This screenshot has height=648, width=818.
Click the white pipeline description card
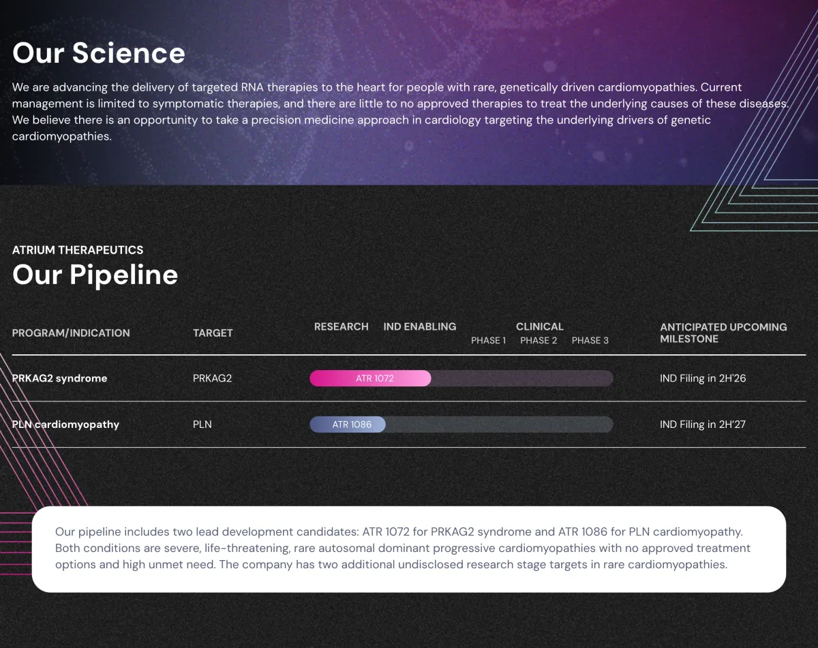coord(409,549)
